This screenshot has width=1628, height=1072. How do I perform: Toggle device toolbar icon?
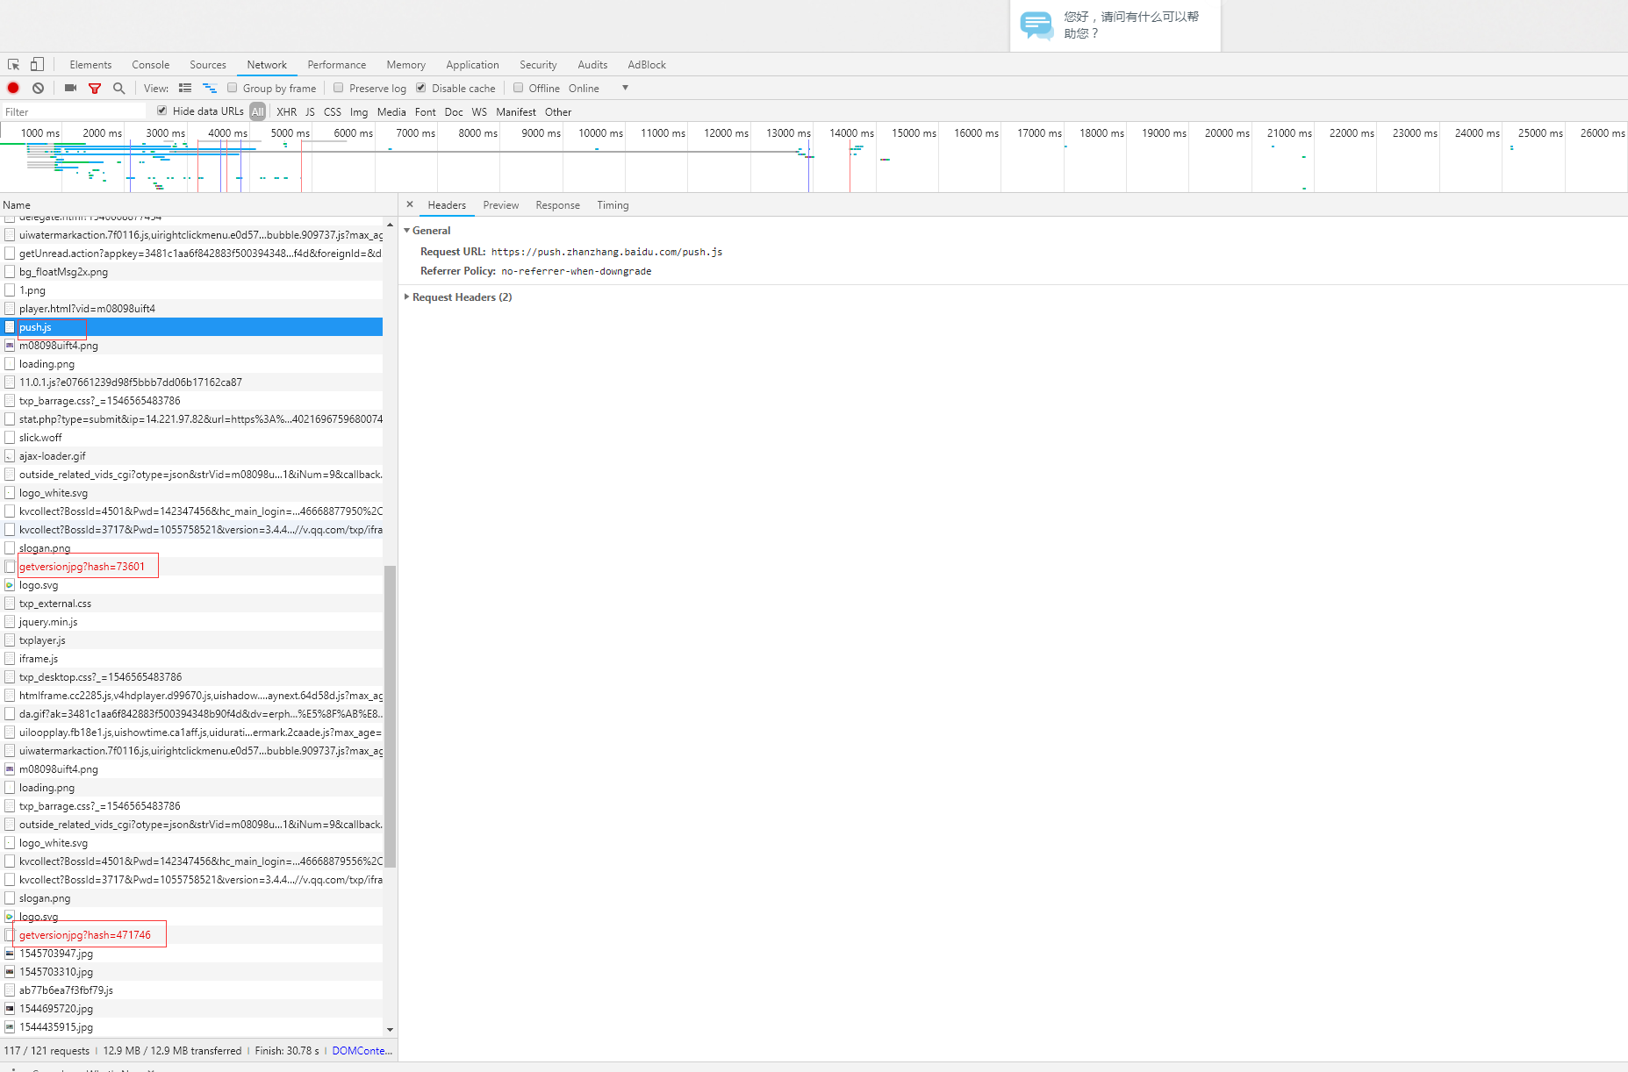(x=37, y=65)
